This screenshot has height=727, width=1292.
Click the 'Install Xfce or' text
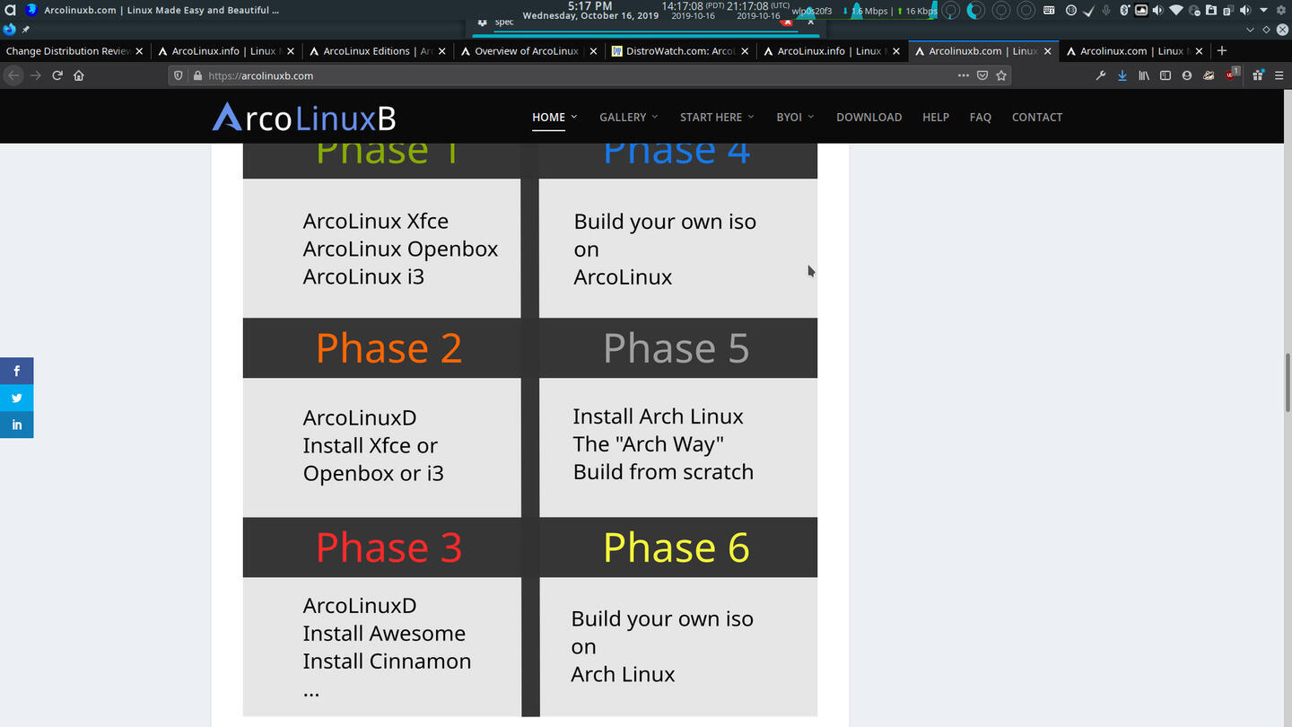[371, 446]
